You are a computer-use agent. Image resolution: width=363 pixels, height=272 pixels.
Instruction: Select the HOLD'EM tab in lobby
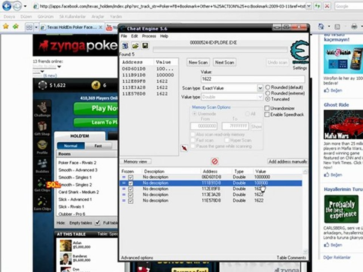[80, 136]
